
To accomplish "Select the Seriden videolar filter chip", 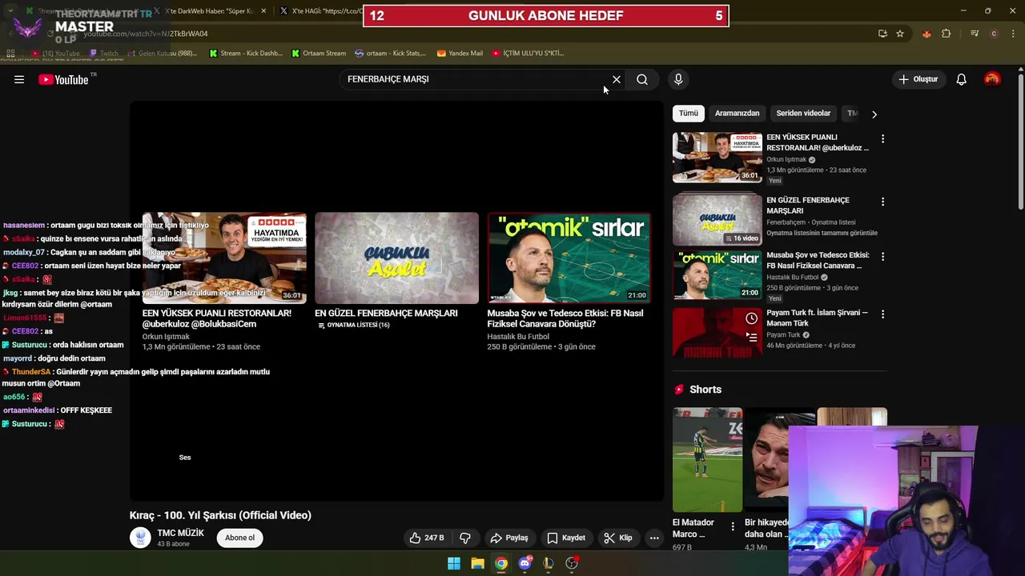I will 803,114.
